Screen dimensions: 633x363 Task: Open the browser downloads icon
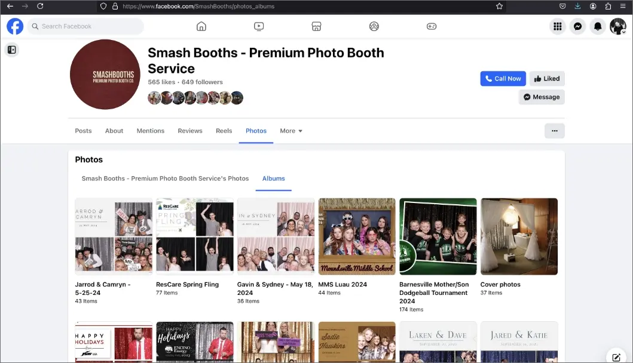click(577, 6)
